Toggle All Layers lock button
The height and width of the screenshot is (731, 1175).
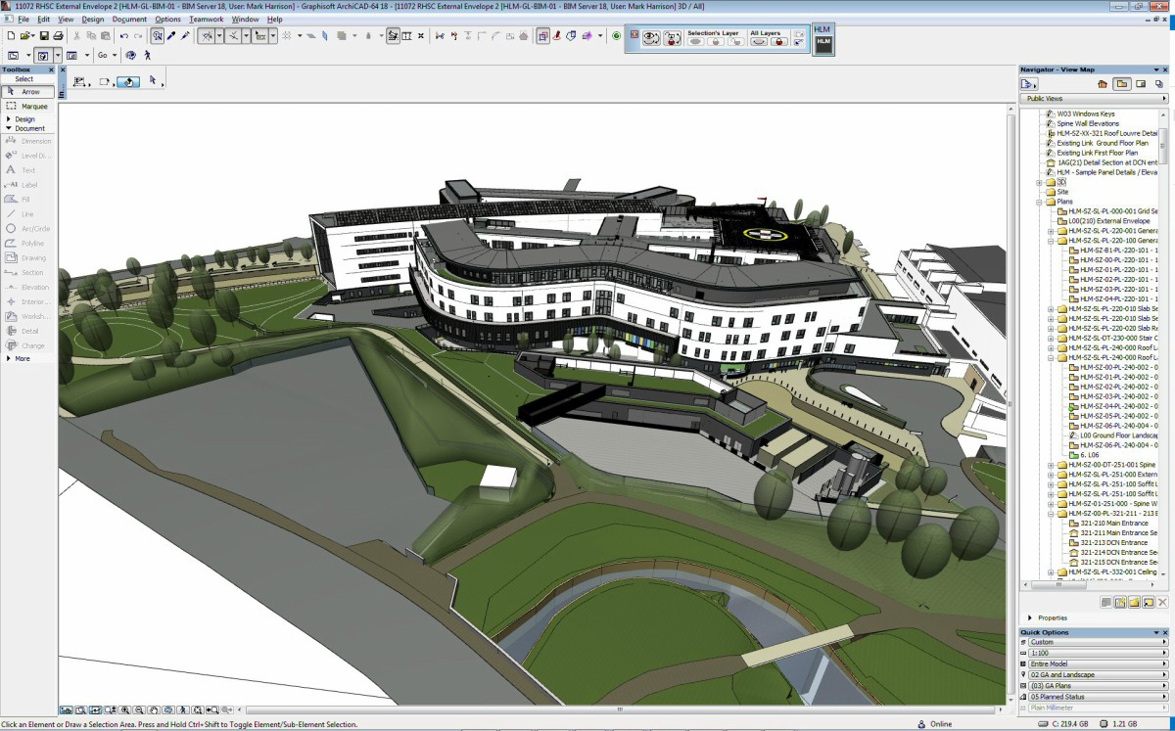point(779,42)
